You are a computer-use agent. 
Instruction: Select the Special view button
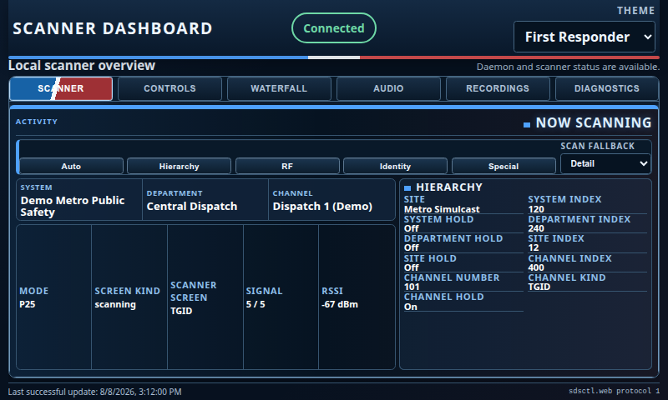[504, 166]
